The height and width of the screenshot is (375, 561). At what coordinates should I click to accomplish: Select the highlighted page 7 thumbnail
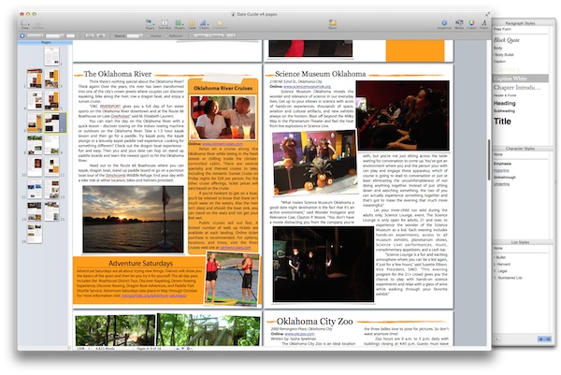(55, 123)
